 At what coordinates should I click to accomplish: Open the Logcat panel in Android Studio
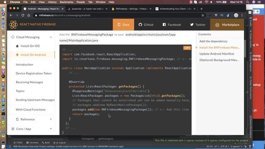tap(60, 142)
